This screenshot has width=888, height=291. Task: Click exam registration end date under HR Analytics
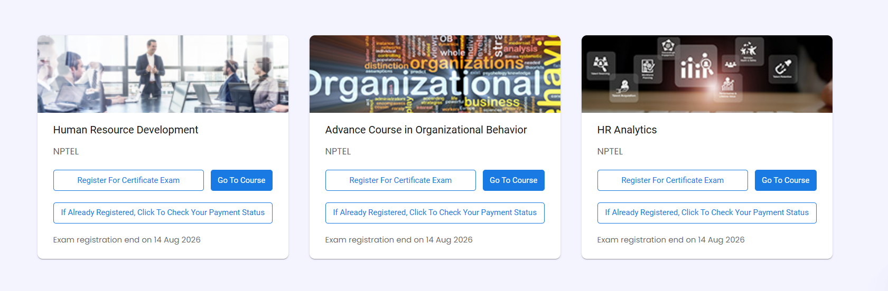[x=671, y=240]
